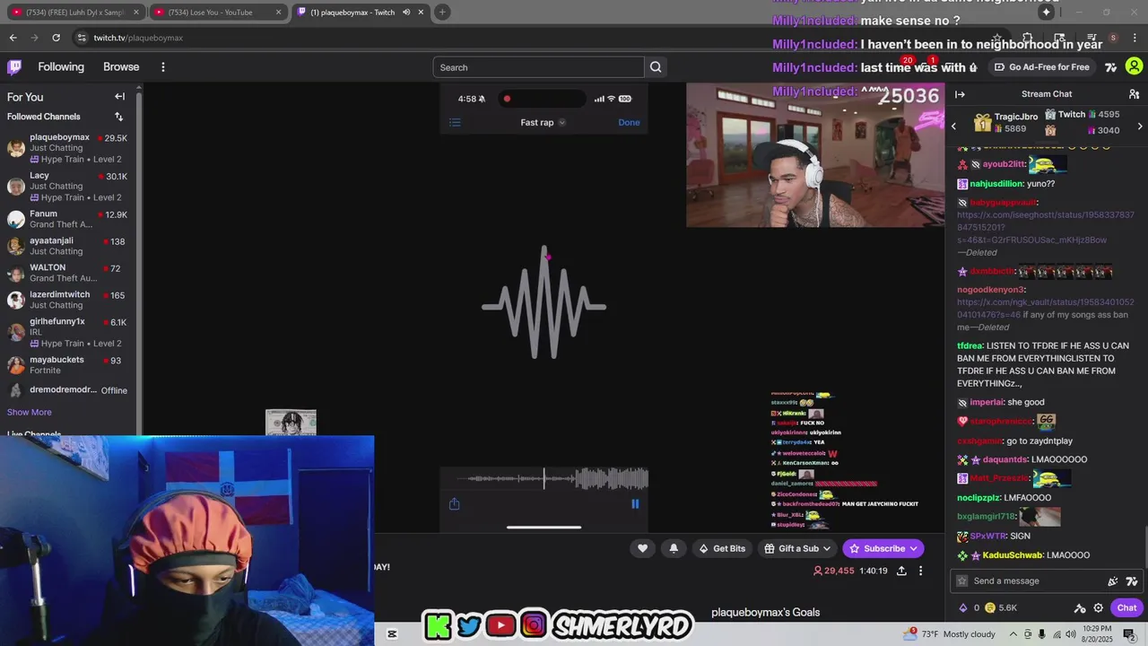Click Go Ad-Free for Free

click(x=1041, y=67)
